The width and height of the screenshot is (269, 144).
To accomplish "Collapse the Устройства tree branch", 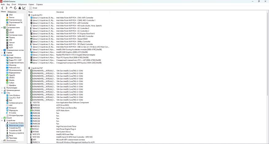I will tap(2, 120).
